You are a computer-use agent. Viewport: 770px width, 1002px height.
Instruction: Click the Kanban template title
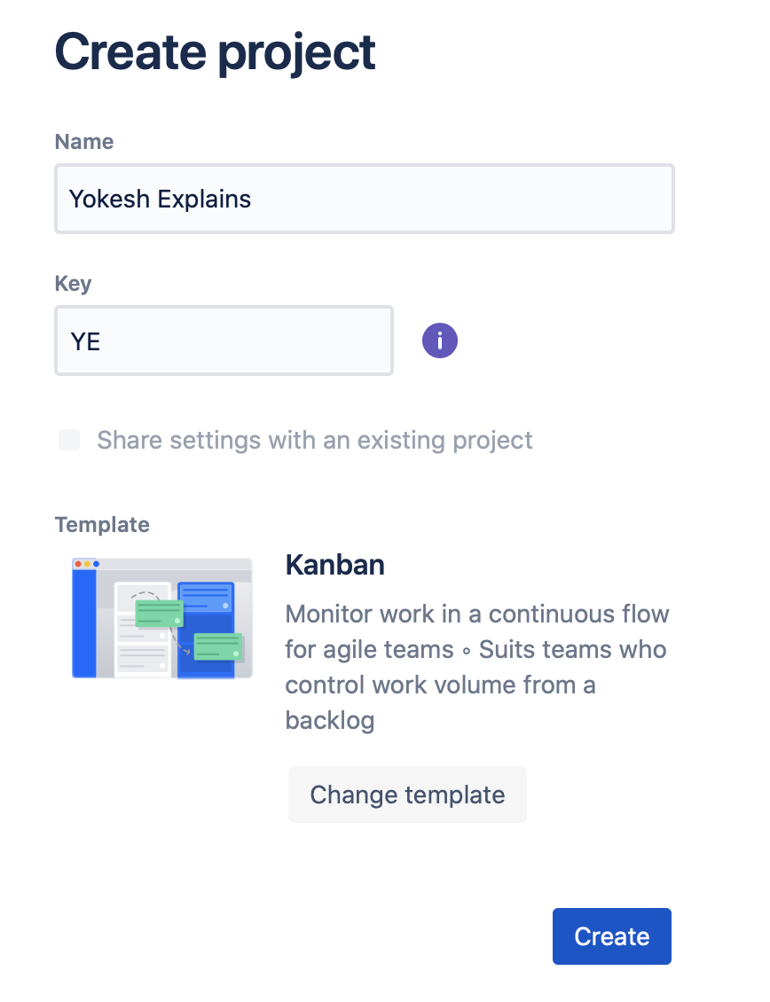pos(334,565)
